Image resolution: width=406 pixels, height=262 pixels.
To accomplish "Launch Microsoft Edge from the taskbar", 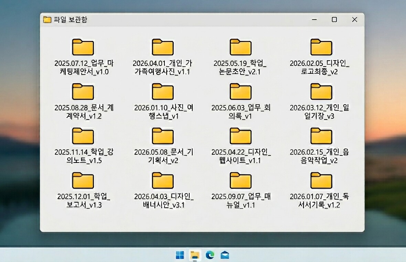I will click(x=210, y=255).
